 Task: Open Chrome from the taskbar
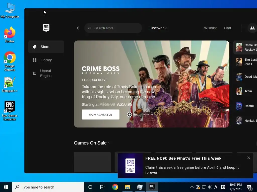[x=115, y=187]
